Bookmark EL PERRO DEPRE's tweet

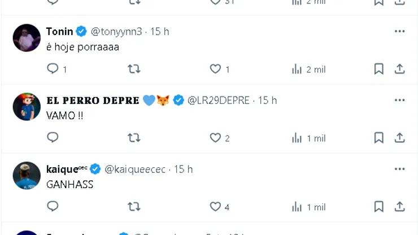coord(379,138)
